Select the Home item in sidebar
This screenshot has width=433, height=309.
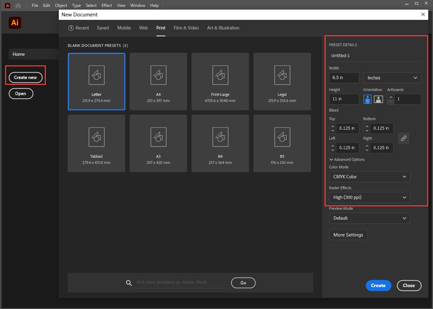[x=34, y=54]
